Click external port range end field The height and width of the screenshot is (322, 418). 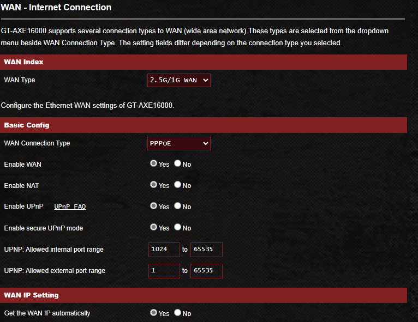coord(206,271)
